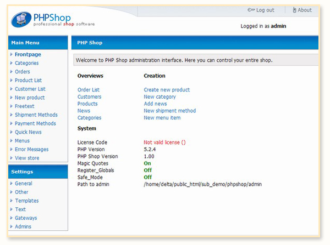
Task: Open Payment Methods in the sidebar
Action: point(35,123)
